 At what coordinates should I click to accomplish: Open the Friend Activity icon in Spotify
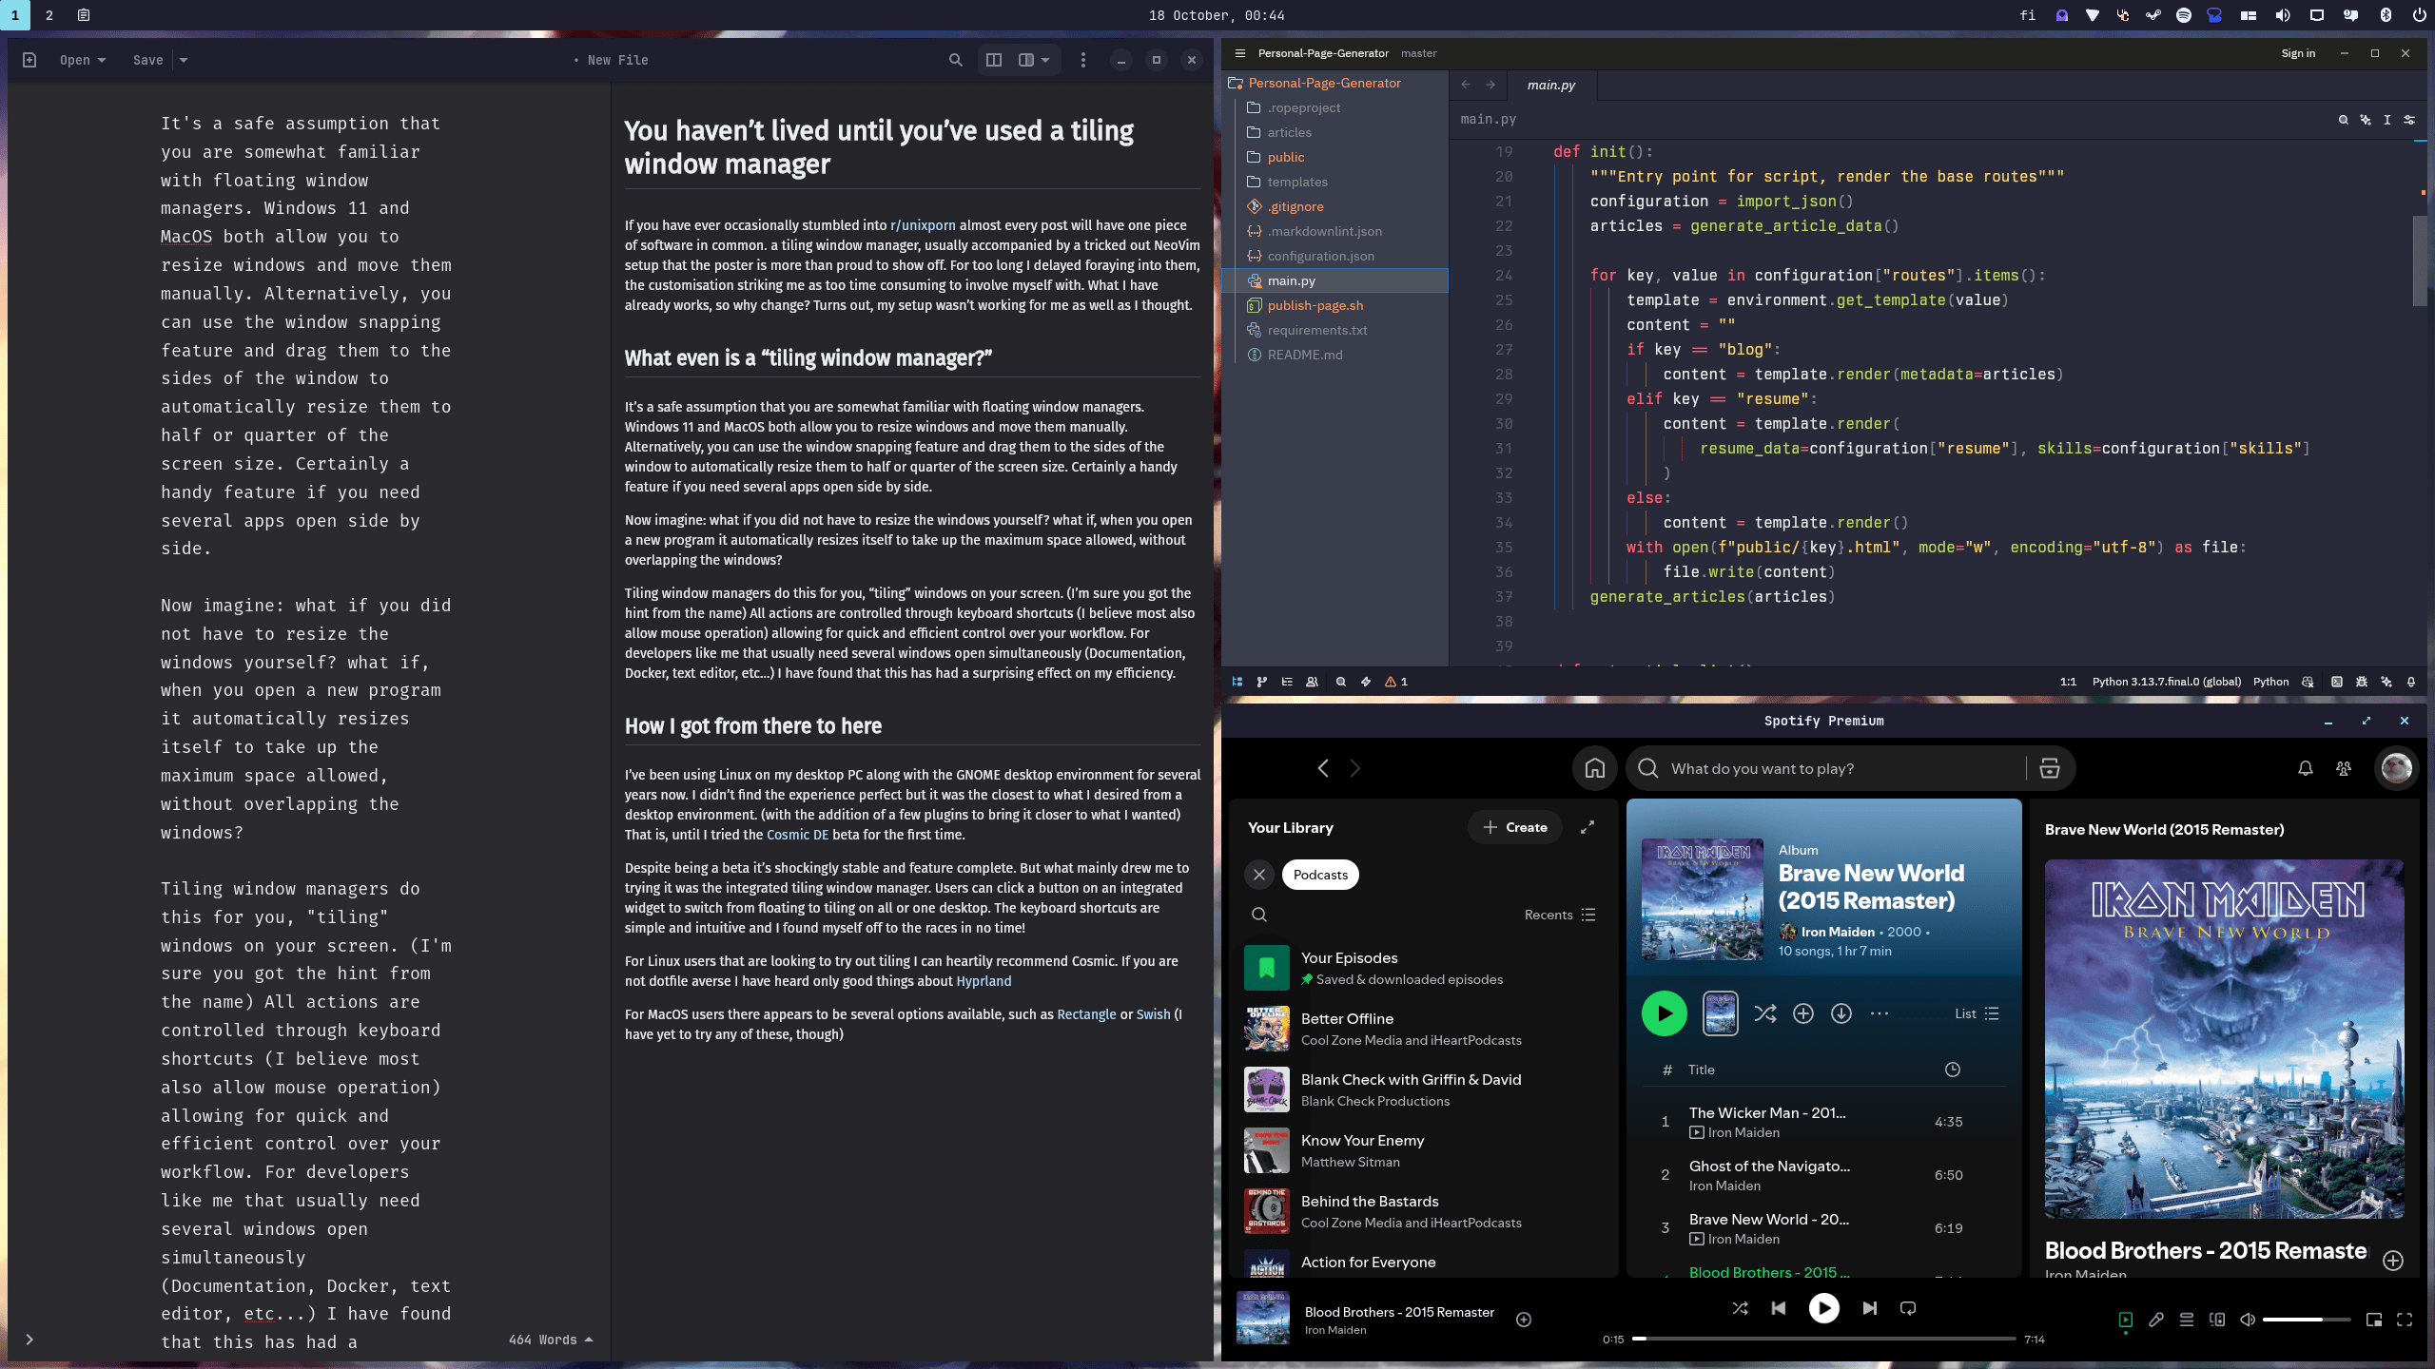tap(2344, 768)
